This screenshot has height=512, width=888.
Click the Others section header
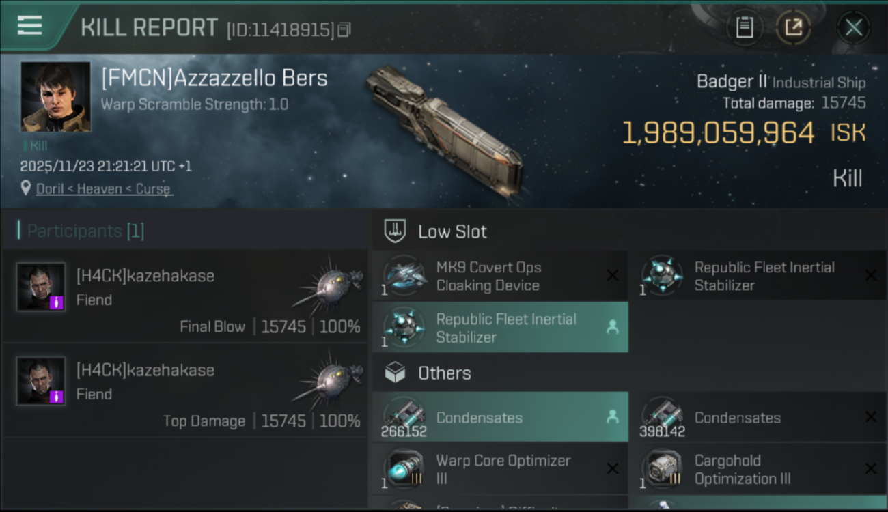(x=444, y=373)
